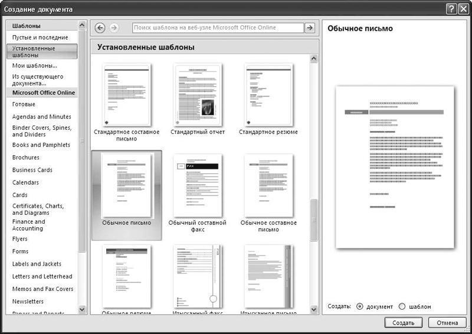Image resolution: width=472 pixels, height=334 pixels.
Task: Open the Brochures online category
Action: pyautogui.click(x=26, y=158)
